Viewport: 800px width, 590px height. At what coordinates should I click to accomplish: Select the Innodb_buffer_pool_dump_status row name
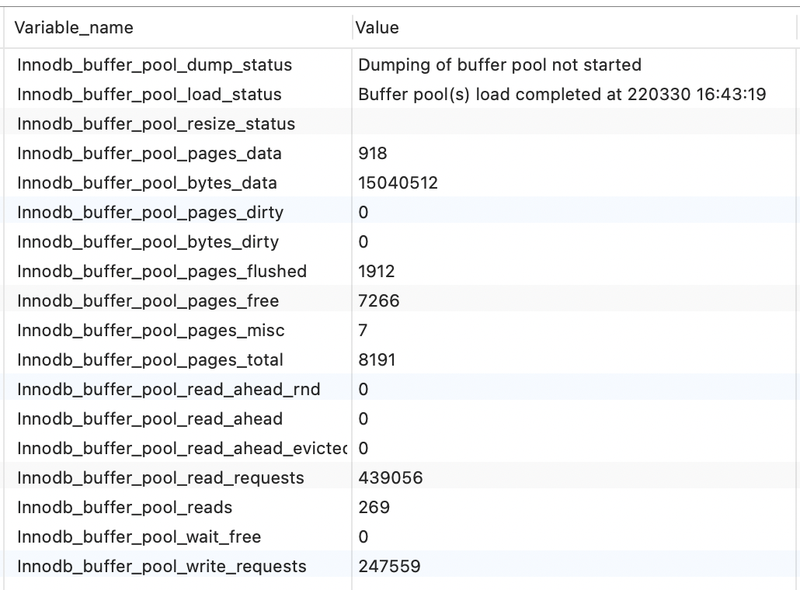click(x=155, y=65)
